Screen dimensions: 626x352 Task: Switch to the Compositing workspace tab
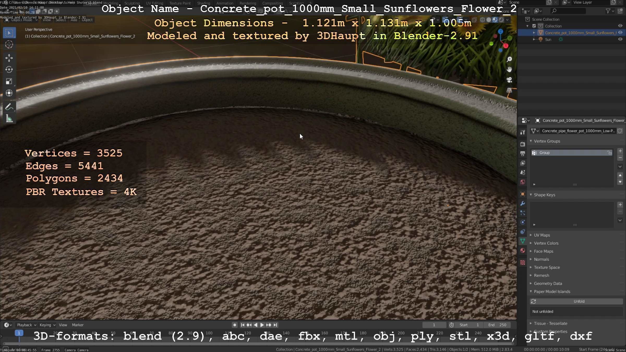tap(272, 3)
